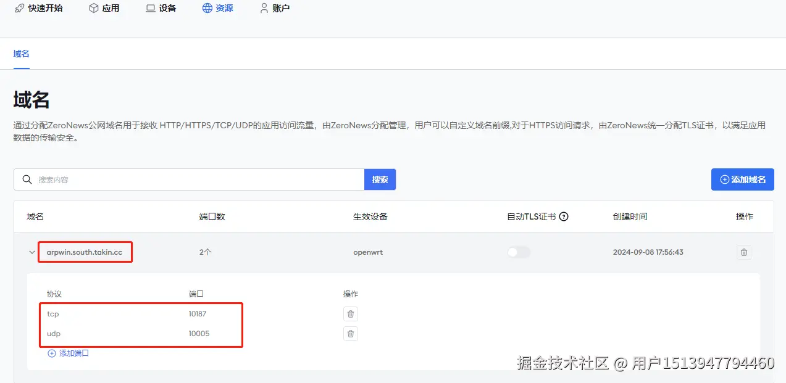
Task: Collapse the arpwin.south.takin.cc row
Action: tap(32, 252)
